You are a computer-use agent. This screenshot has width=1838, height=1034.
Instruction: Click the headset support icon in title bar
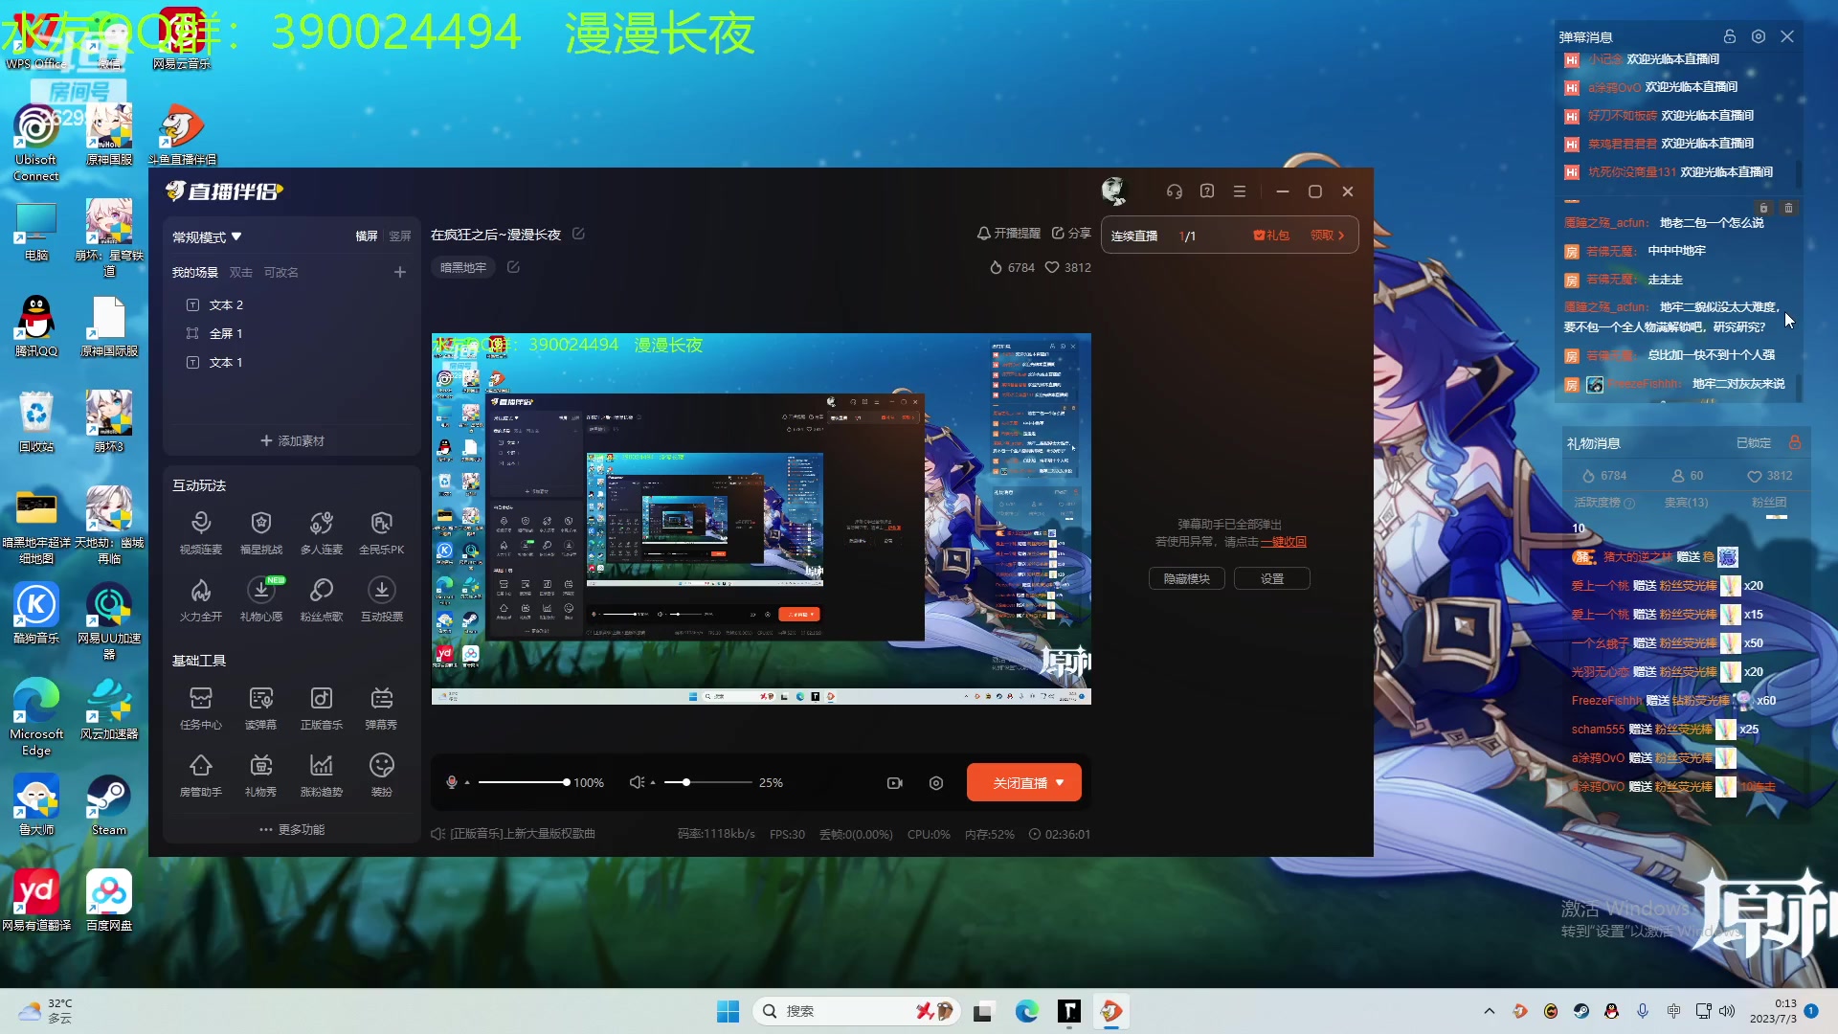1175,191
